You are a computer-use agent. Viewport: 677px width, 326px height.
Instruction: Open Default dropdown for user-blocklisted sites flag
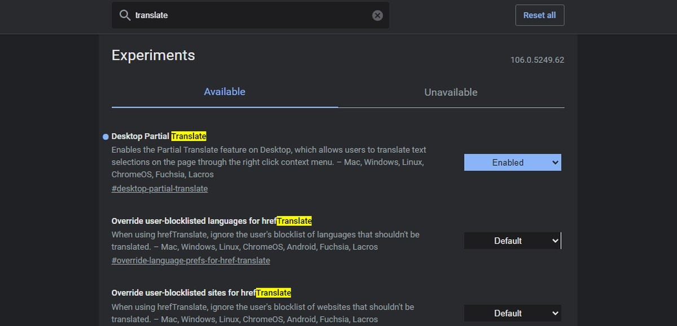[x=512, y=313]
